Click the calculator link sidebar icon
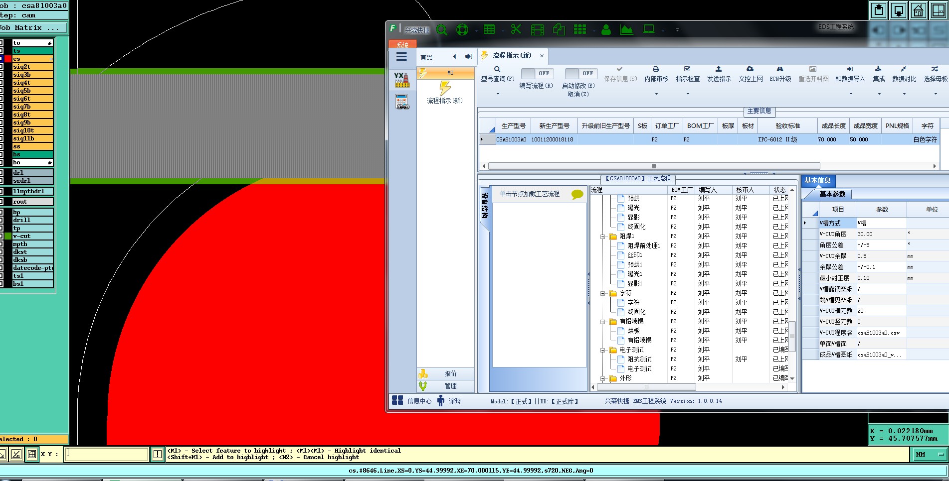This screenshot has height=481, width=949. coord(402,103)
